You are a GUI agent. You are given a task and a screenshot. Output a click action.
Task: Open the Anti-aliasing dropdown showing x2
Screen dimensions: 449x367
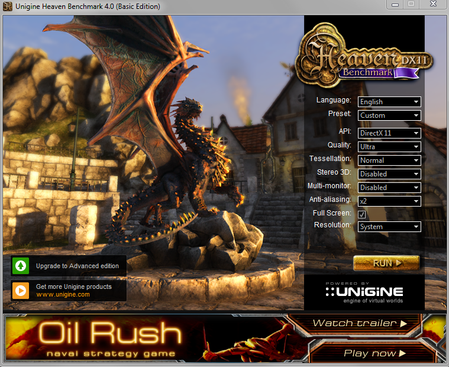(x=389, y=201)
